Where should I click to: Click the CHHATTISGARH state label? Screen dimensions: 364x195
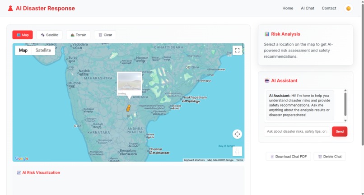[168, 47]
